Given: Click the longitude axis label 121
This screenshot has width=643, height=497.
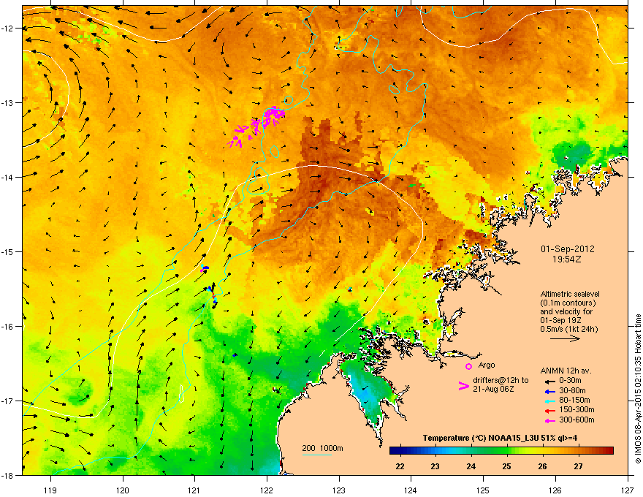Looking at the screenshot, I should tap(194, 490).
